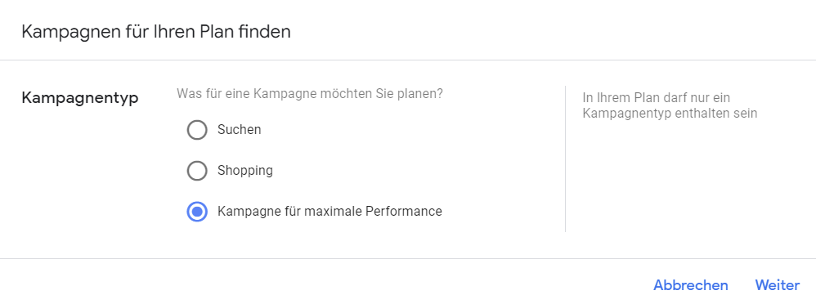Viewport: 816px width, 304px height.
Task: Select the Suchen radio button
Action: click(x=197, y=130)
